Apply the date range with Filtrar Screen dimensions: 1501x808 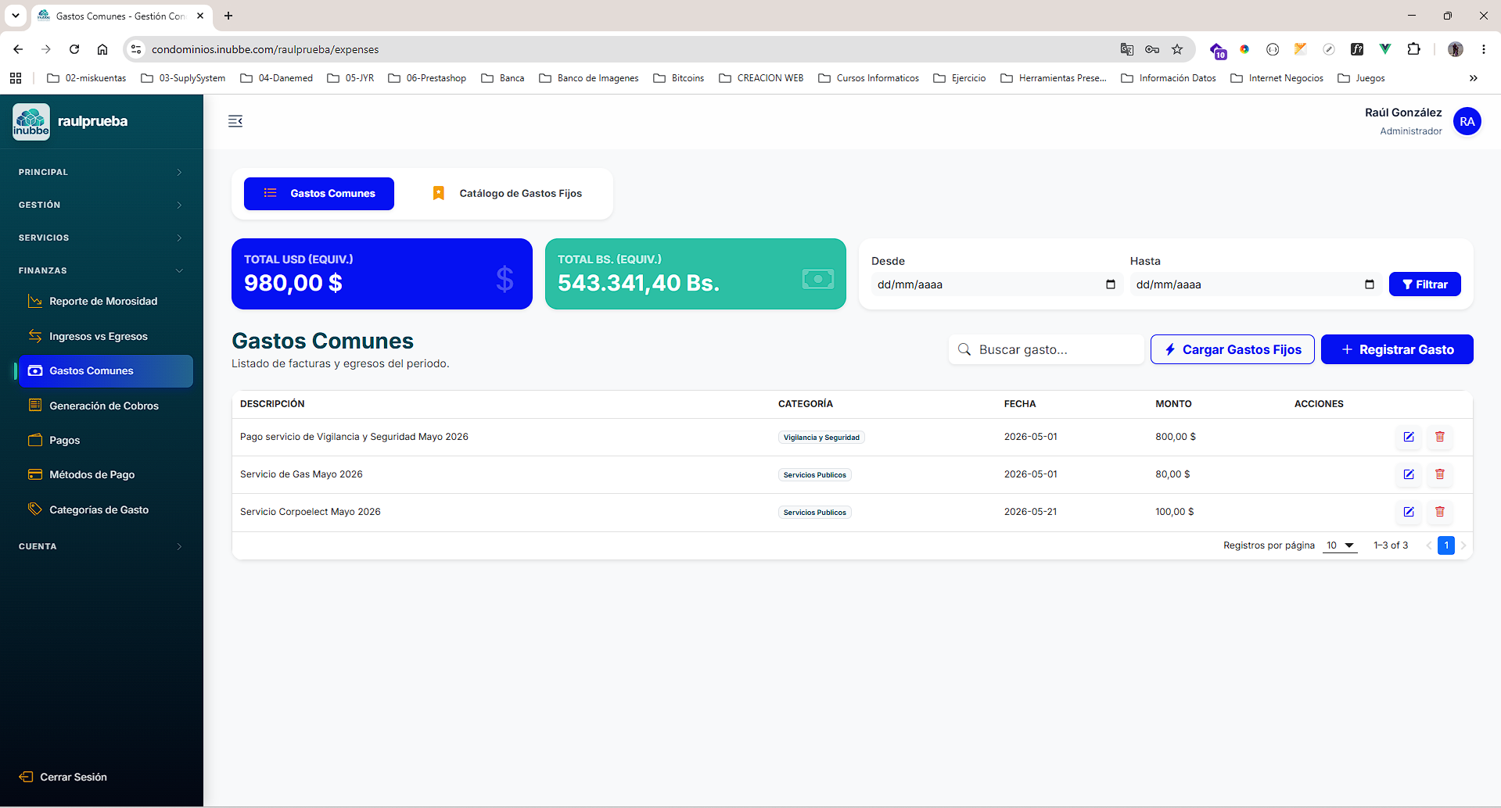(x=1425, y=284)
